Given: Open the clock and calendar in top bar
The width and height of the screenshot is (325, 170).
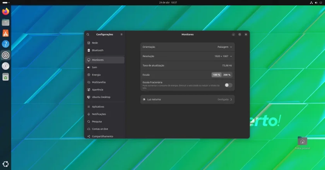Looking at the screenshot, I should point(168,3).
